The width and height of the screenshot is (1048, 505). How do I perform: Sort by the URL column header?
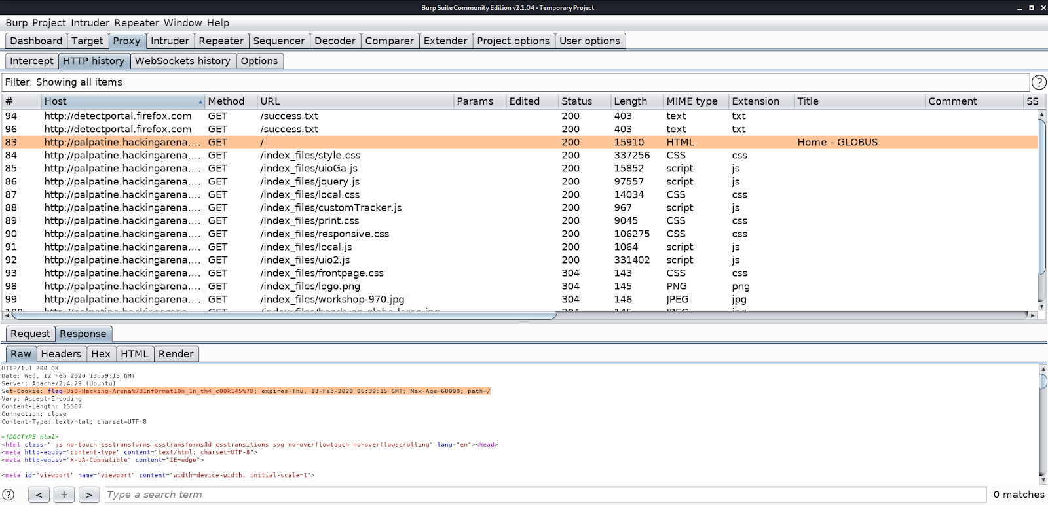355,101
